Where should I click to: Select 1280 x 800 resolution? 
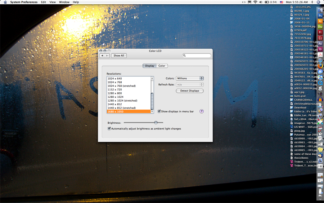point(114,93)
